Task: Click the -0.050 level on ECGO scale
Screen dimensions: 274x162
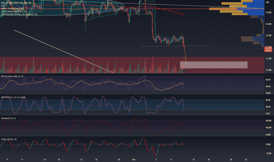Action: point(268,153)
